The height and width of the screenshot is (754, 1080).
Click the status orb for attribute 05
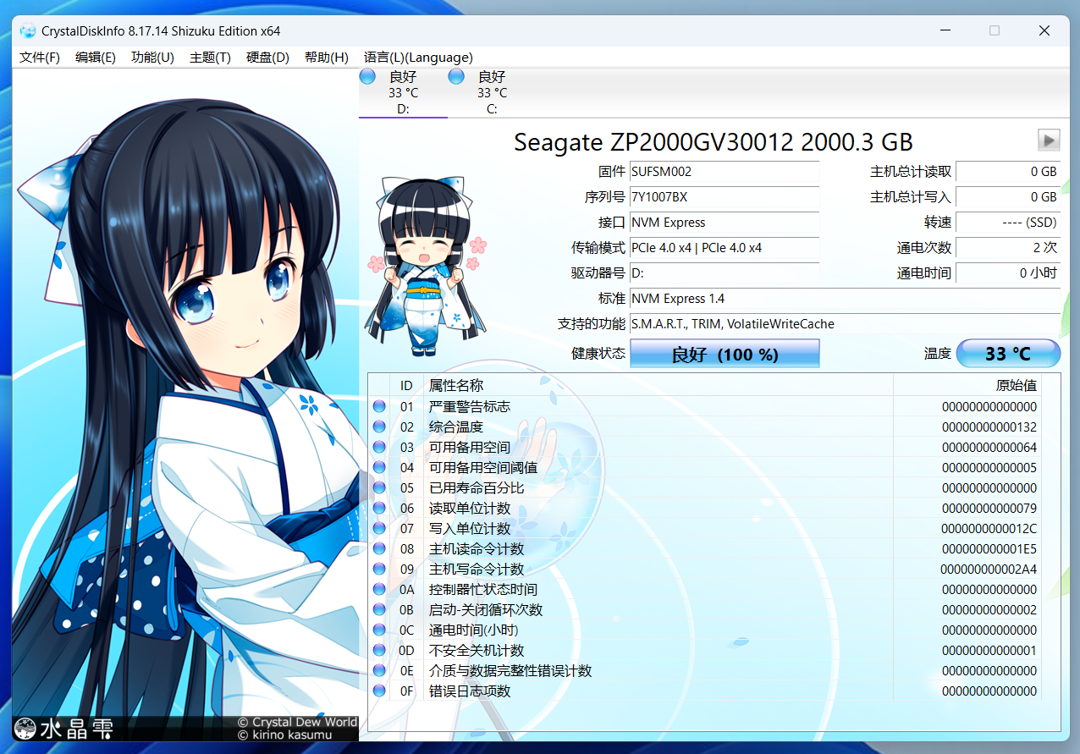379,487
